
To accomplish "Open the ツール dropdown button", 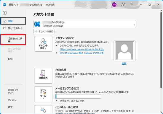I will [43, 94].
